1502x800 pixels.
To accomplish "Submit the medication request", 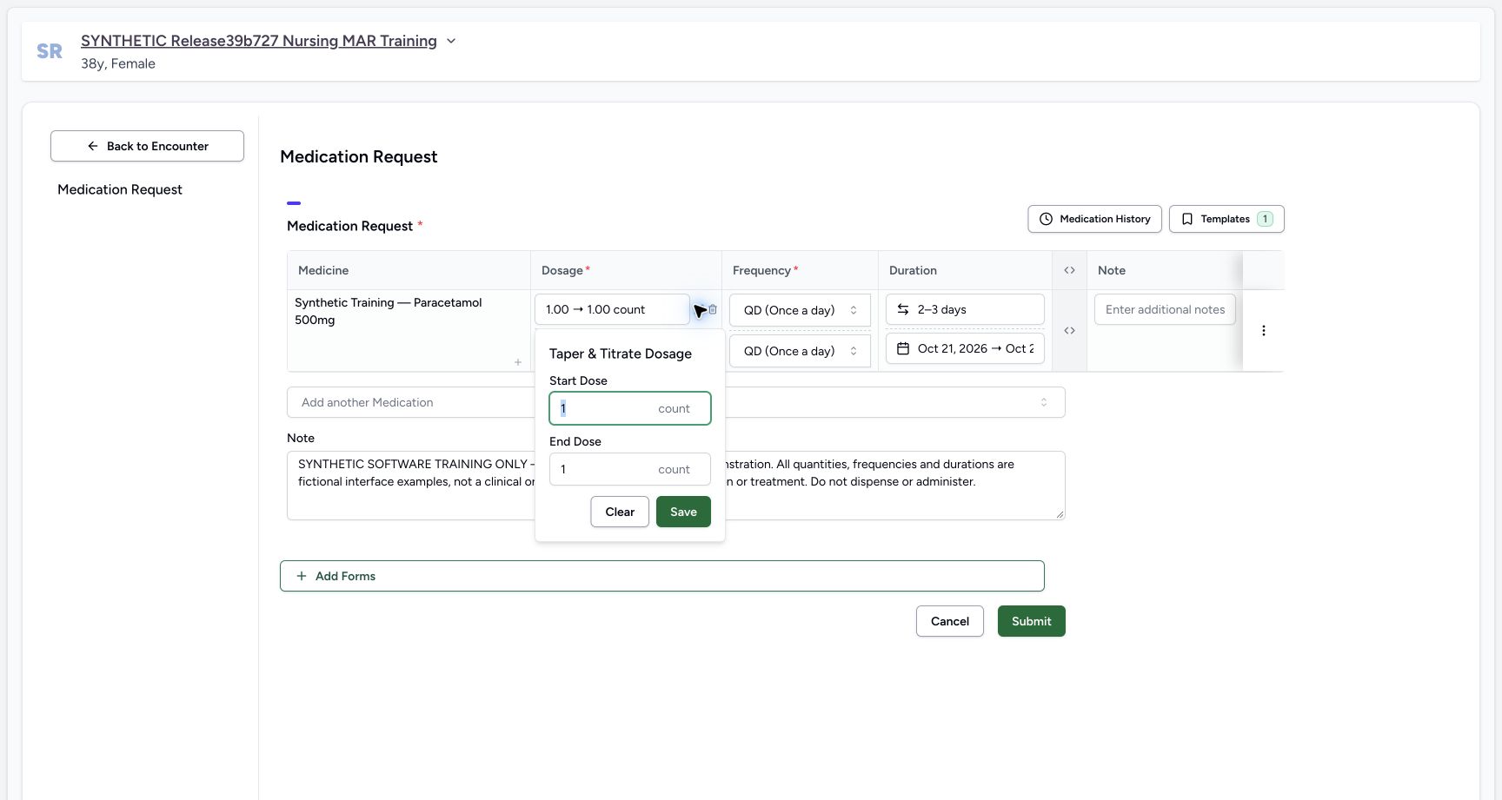I will click(x=1031, y=621).
